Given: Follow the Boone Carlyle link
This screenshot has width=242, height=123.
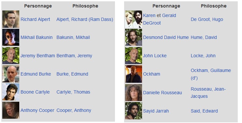Looking at the screenshot, I should [x=35, y=92].
